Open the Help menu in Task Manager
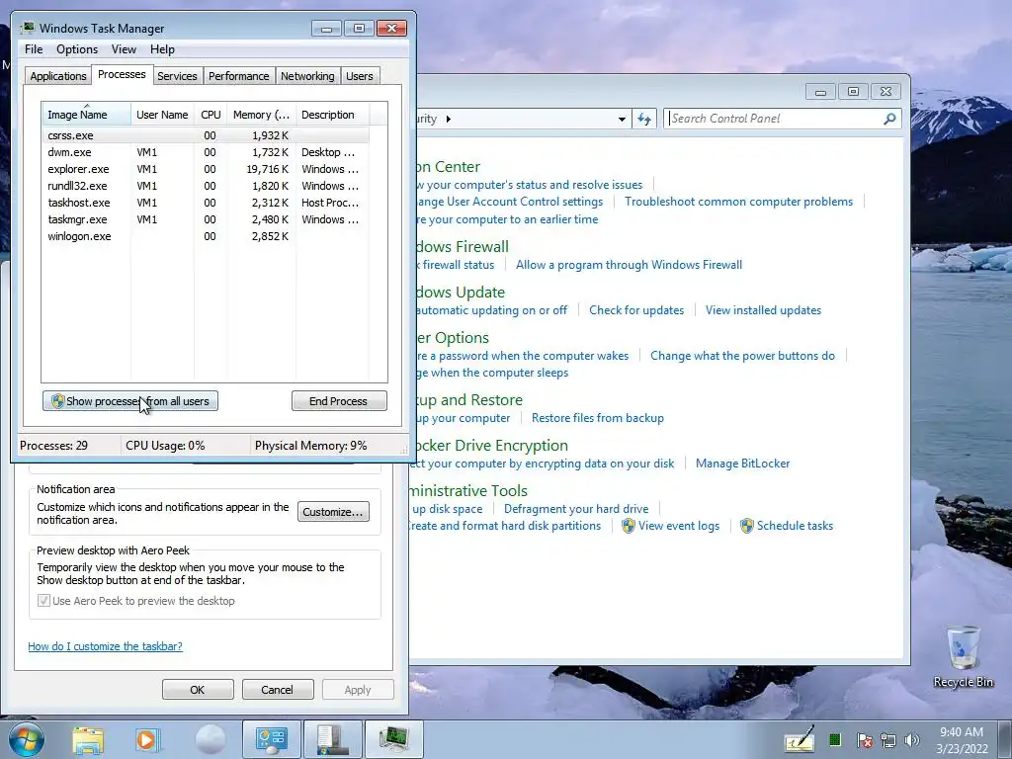Screen dimensions: 1012x759 point(162,49)
